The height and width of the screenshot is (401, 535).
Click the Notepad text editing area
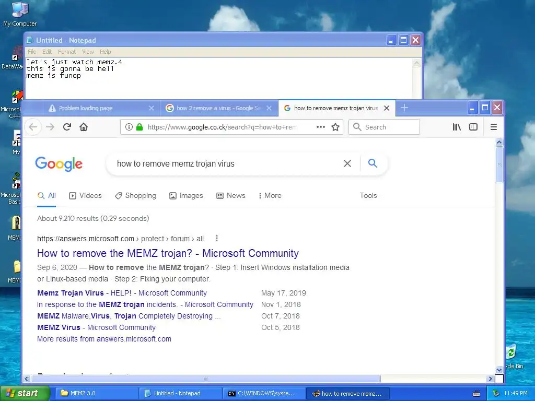(x=219, y=78)
